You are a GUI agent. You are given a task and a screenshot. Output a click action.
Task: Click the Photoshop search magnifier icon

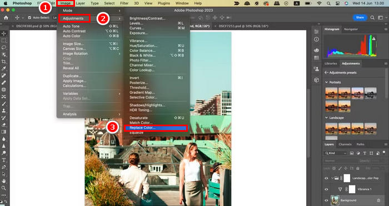[x=372, y=18]
